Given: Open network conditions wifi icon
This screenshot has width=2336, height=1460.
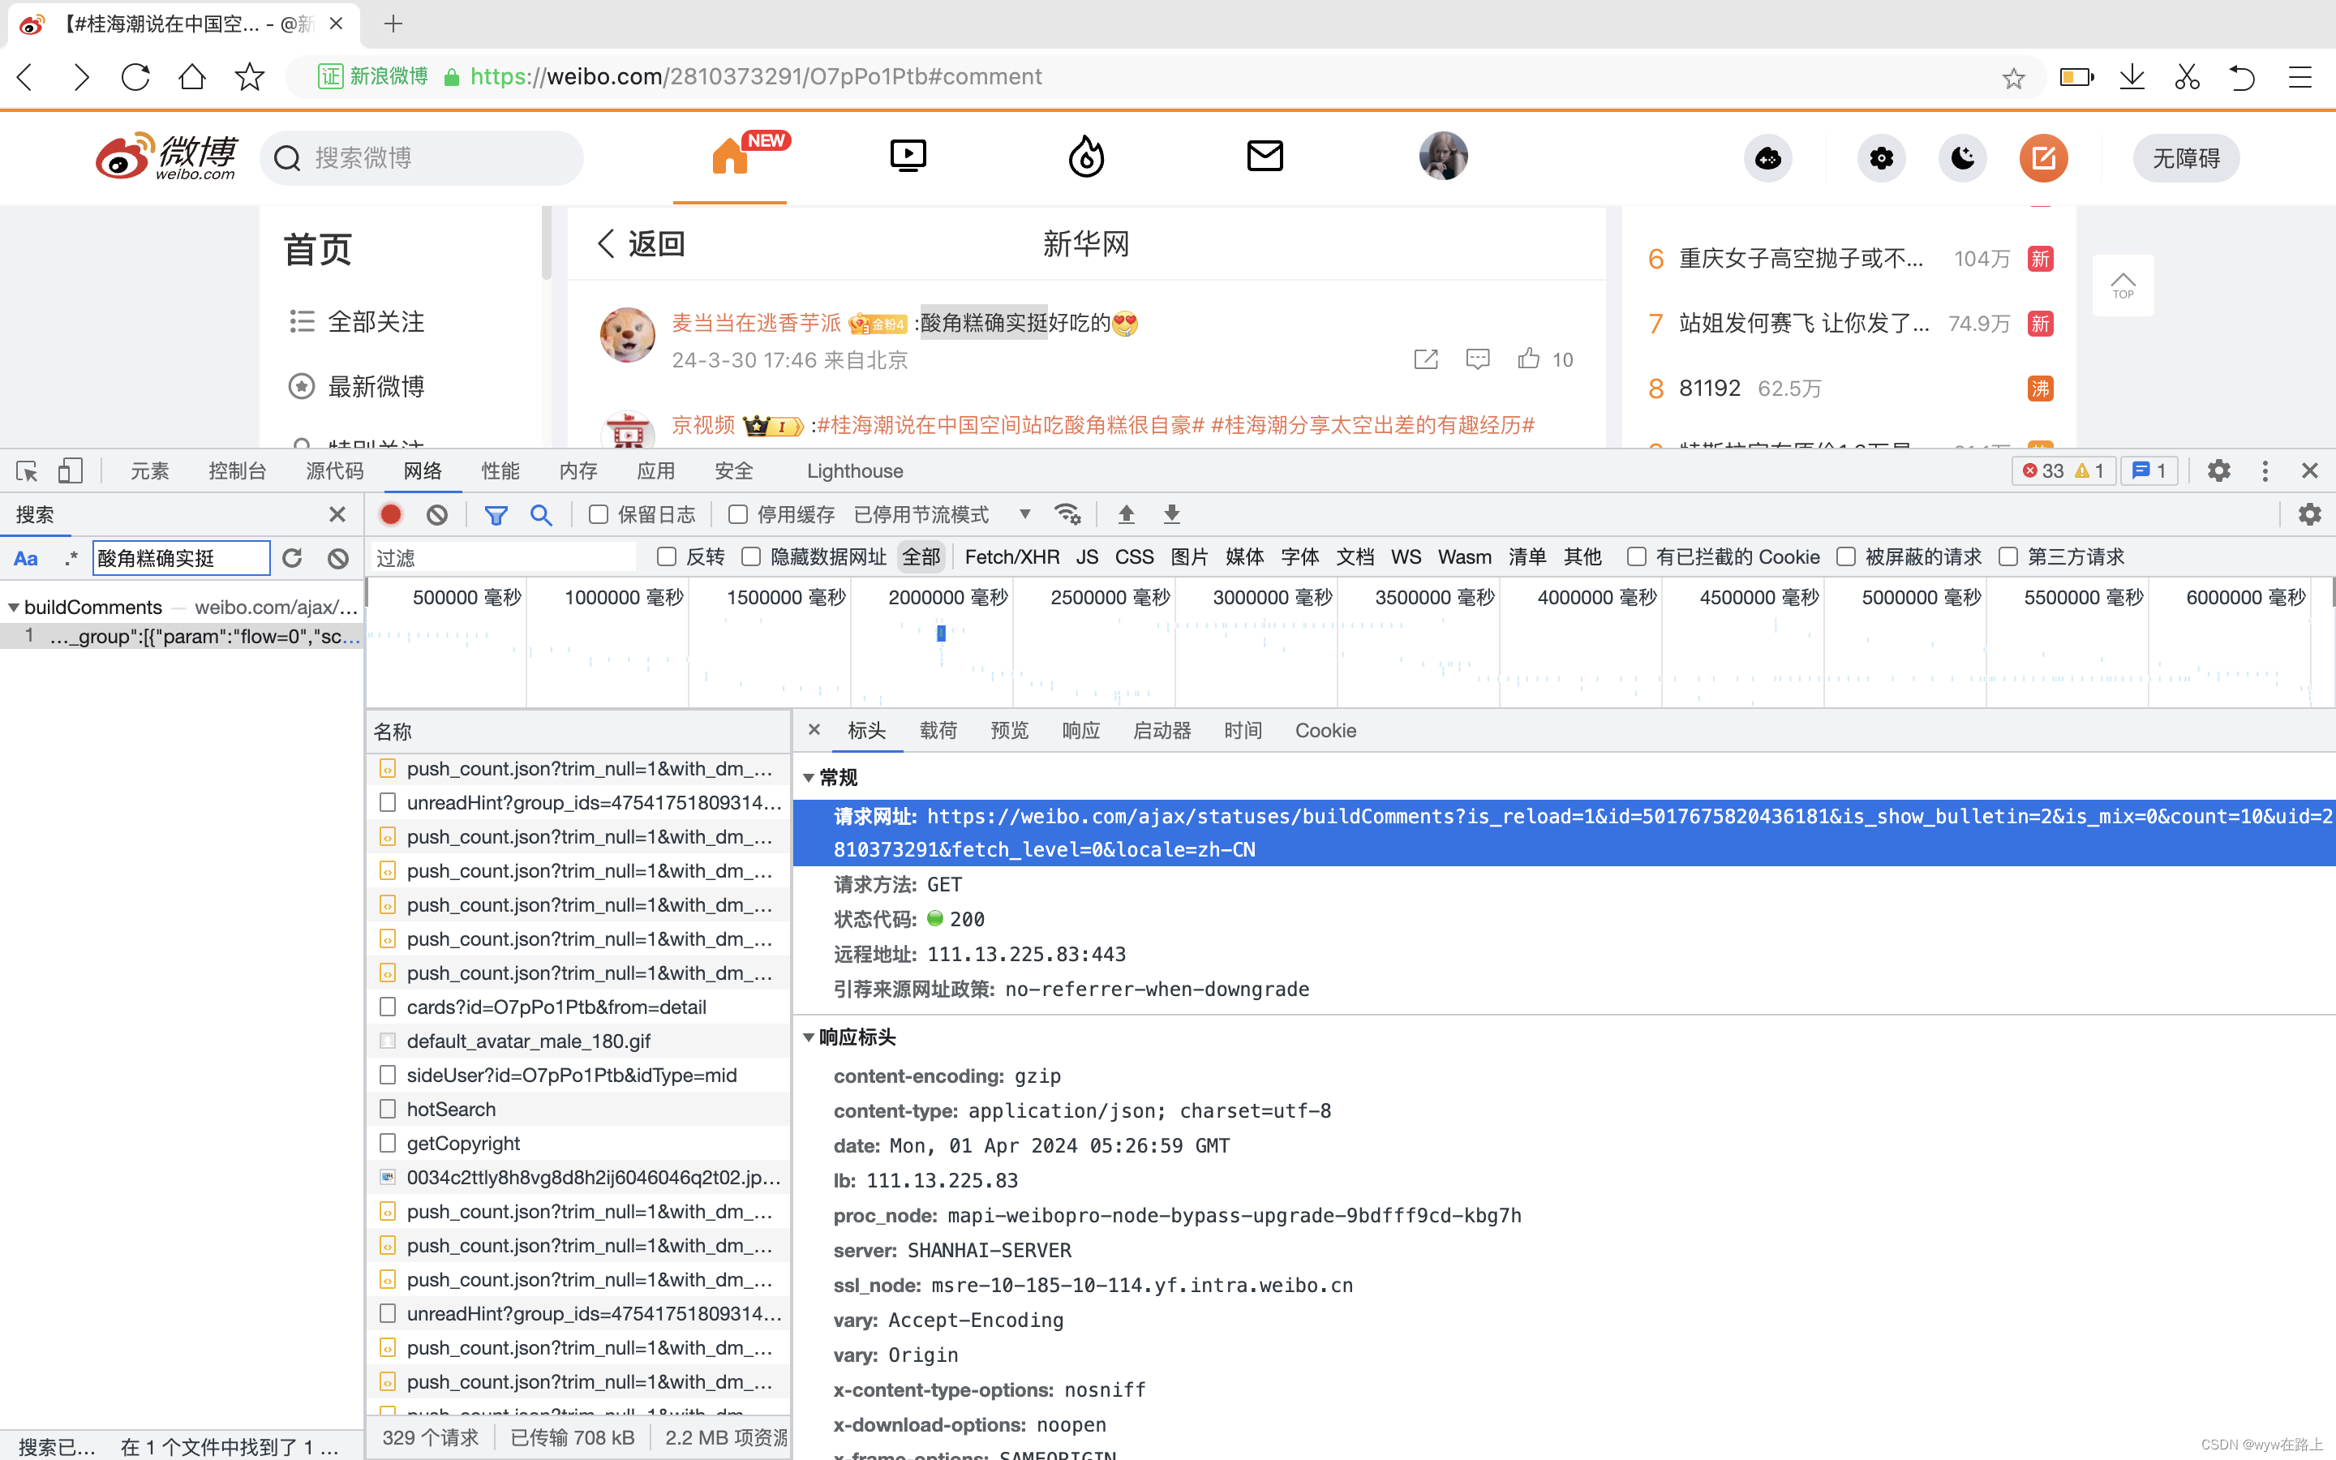Looking at the screenshot, I should (1067, 515).
